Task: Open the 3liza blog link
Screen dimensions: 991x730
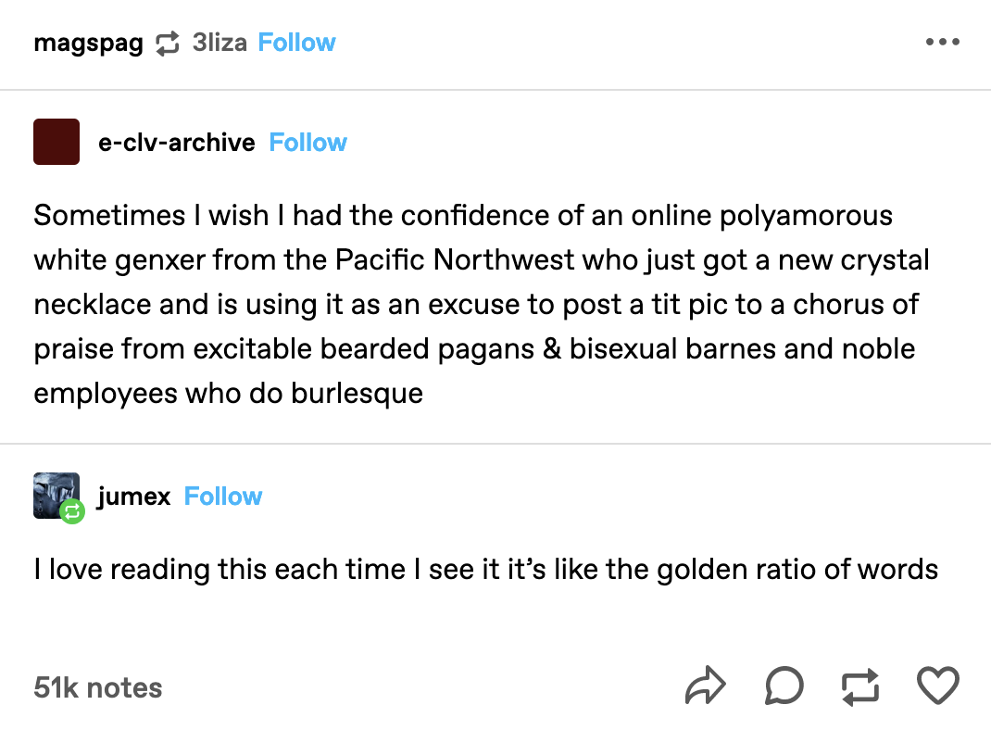Action: 220,43
